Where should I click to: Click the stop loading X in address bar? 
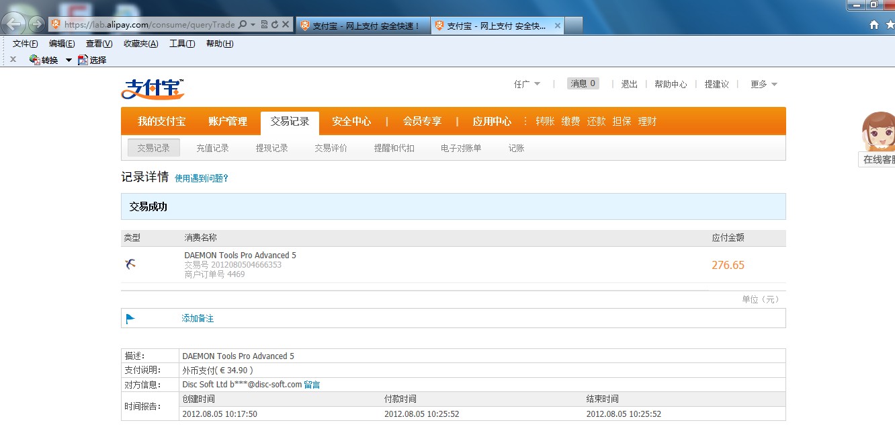tap(286, 25)
